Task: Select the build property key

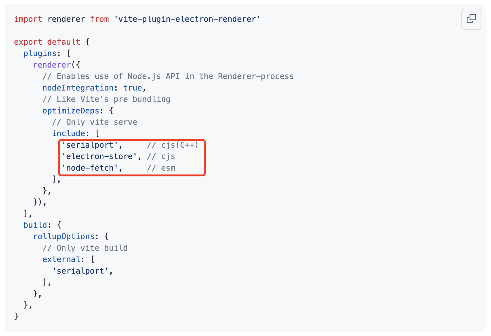Action: point(35,225)
